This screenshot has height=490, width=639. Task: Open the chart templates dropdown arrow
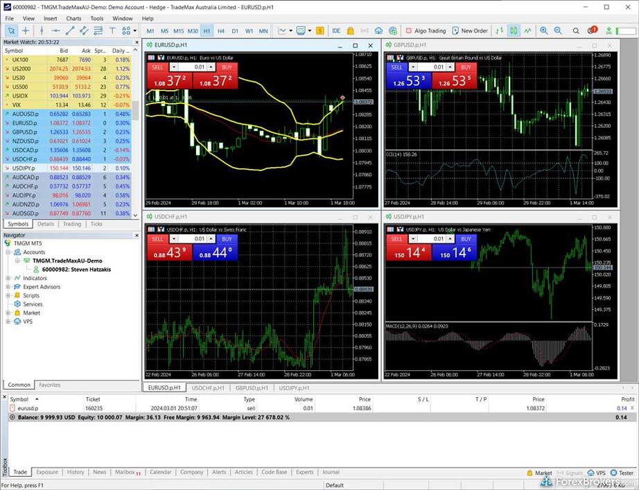pyautogui.click(x=310, y=30)
